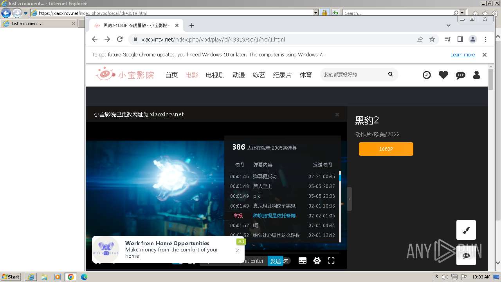Focus Internet Explorer search box
The width and height of the screenshot is (501, 282).
click(398, 13)
